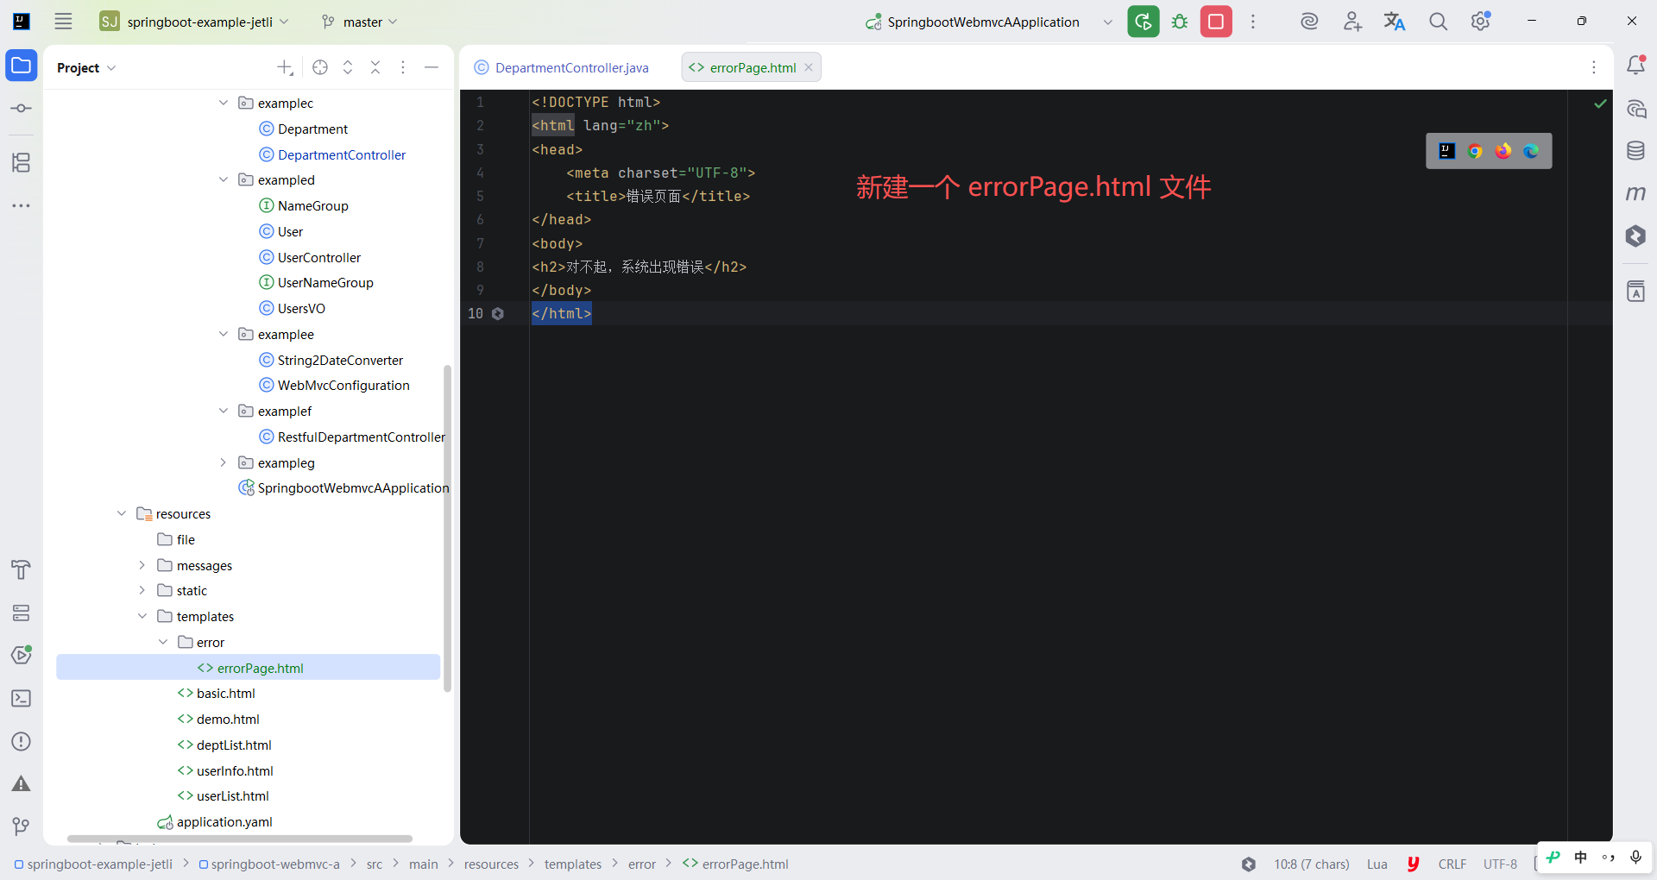Open the Code With Me user icon
The height and width of the screenshot is (880, 1657).
(x=1352, y=22)
